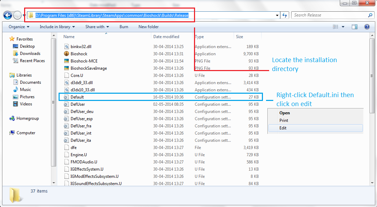Click the Recent Places icon
This screenshot has width=377, height=207.
[16, 61]
